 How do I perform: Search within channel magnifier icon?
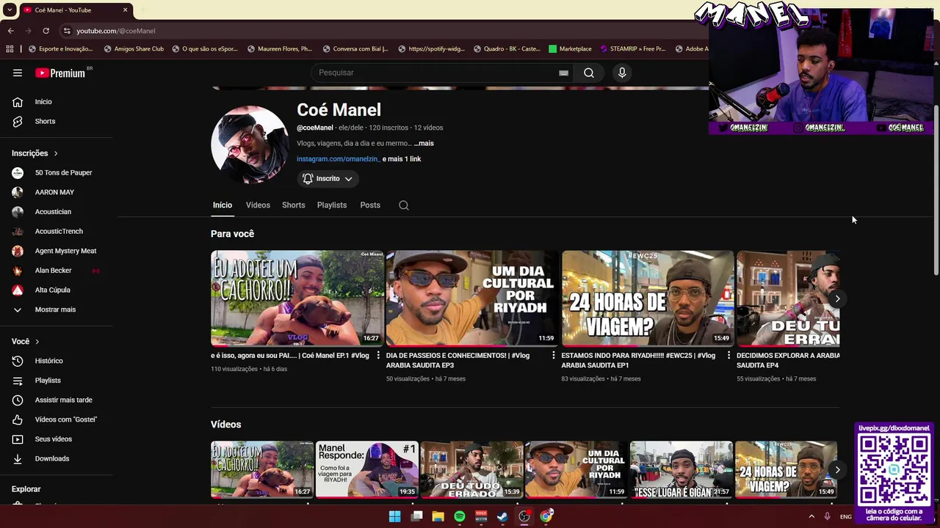click(x=404, y=205)
